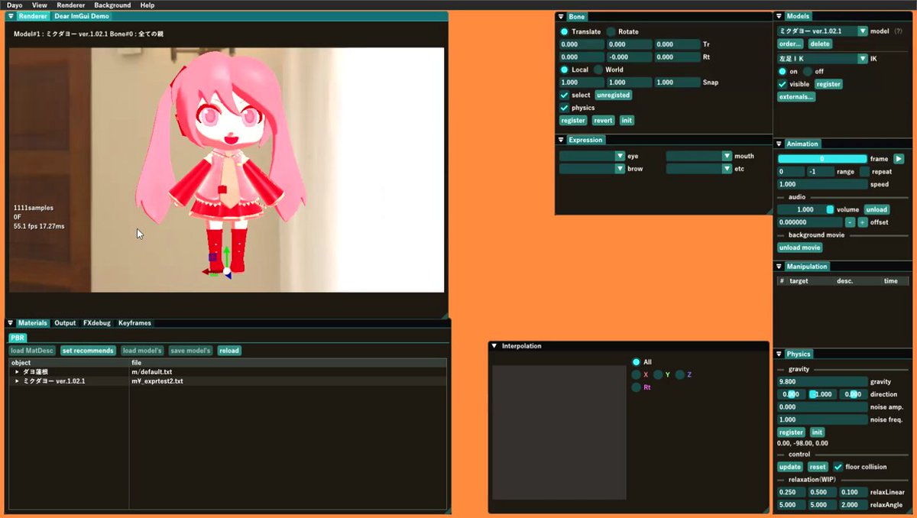Select the All interpolation radio button
917x518 pixels.
pyautogui.click(x=636, y=362)
